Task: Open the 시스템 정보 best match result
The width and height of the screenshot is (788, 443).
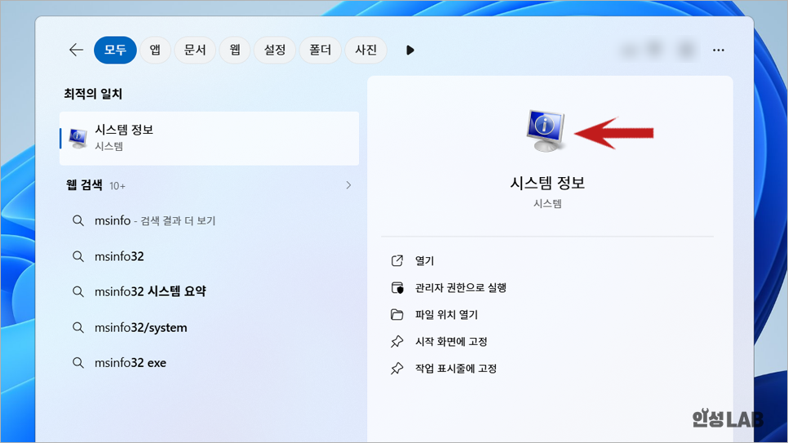Action: [209, 138]
